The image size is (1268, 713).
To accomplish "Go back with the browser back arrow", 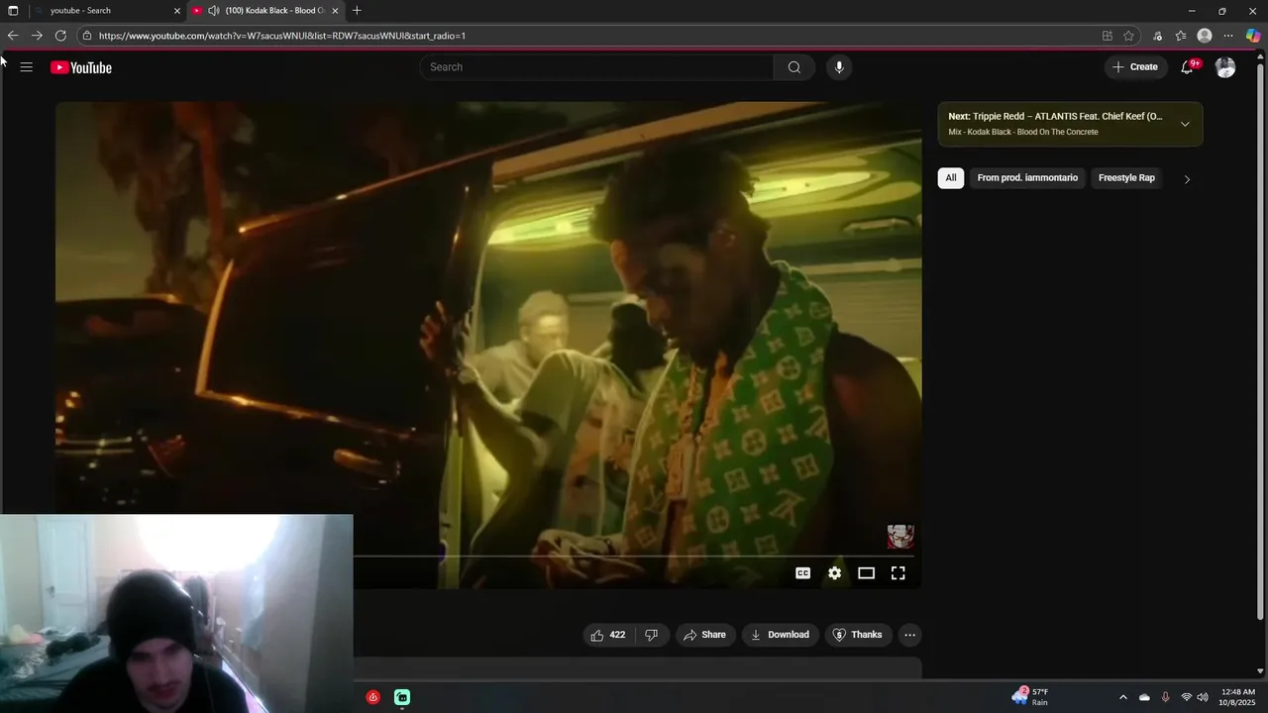I will point(13,36).
